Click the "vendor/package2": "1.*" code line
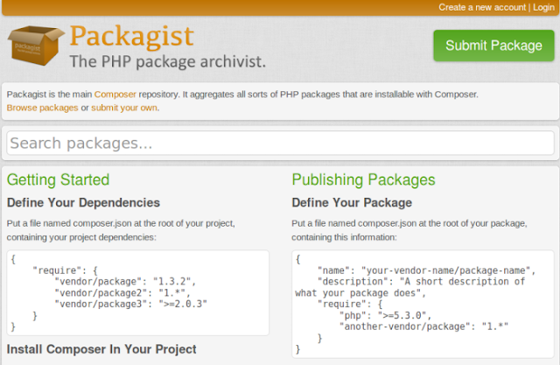The height and width of the screenshot is (365, 560). [x=122, y=293]
